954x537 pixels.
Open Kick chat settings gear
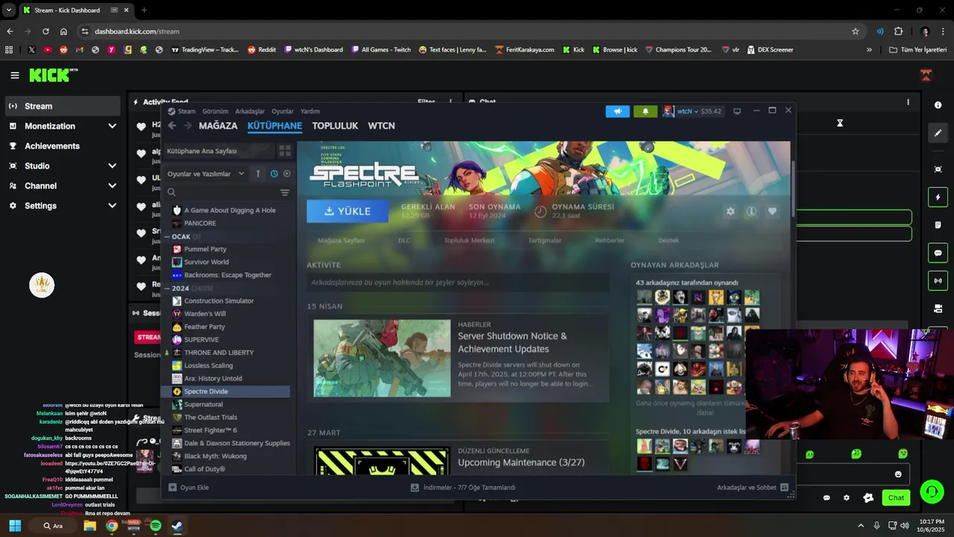pos(846,497)
